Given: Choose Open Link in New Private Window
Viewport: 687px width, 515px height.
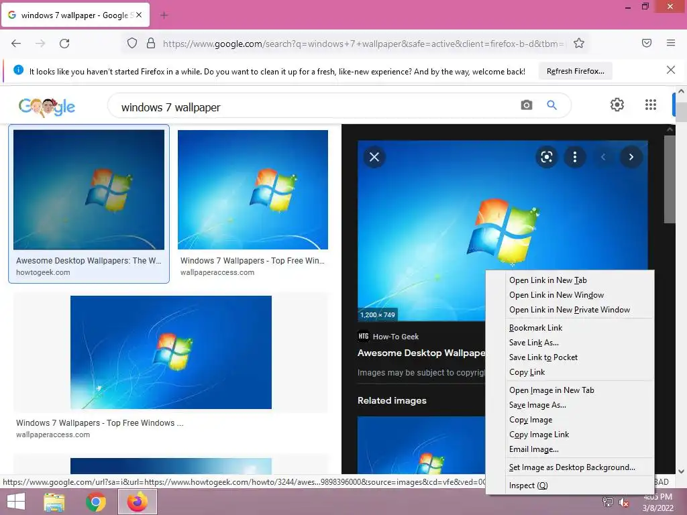Looking at the screenshot, I should click(569, 310).
